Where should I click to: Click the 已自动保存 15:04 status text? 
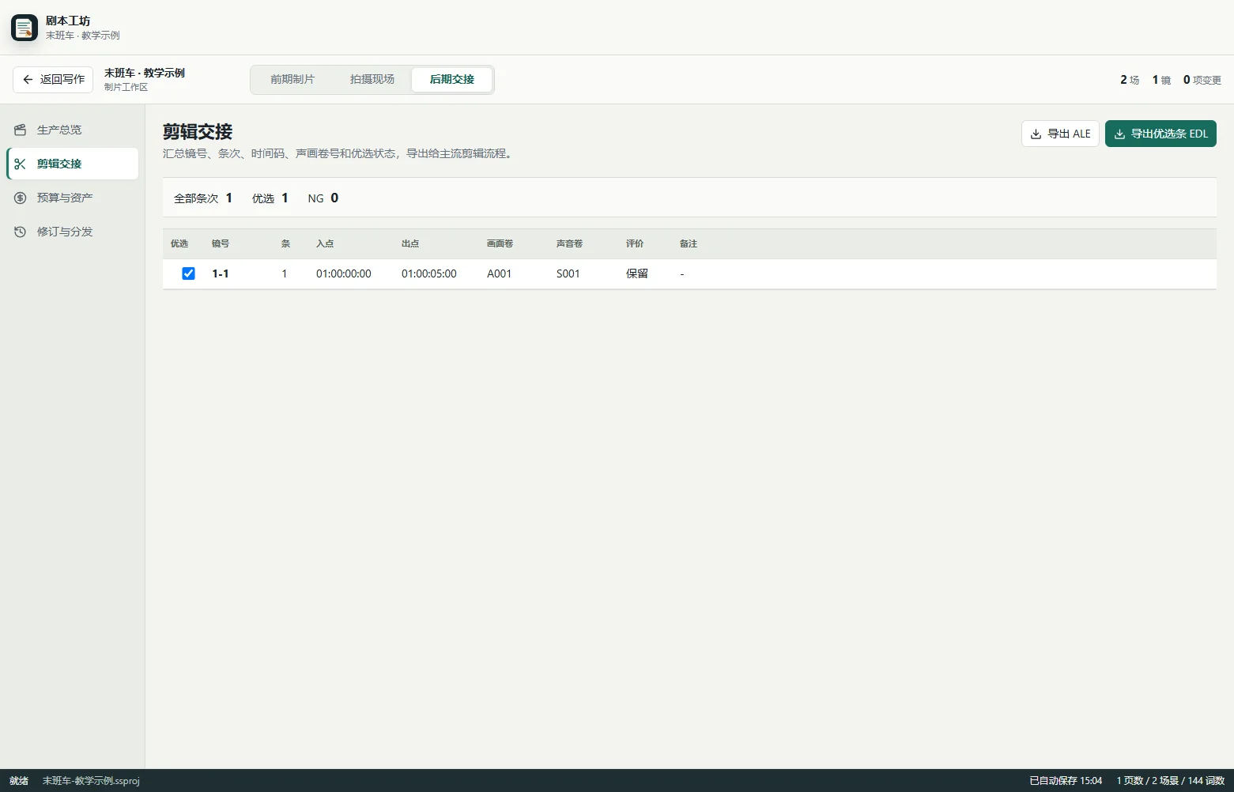coord(1066,781)
